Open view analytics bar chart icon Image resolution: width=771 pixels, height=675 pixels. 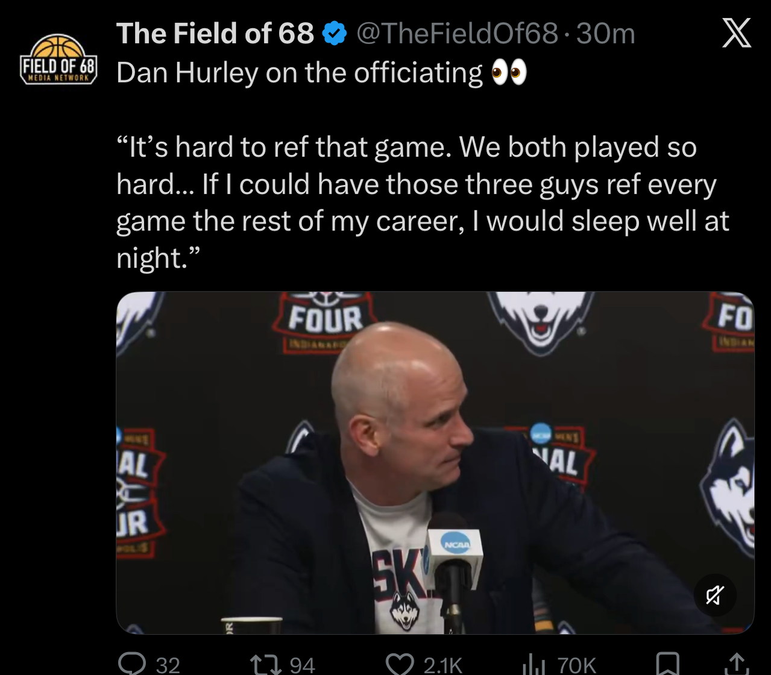[533, 664]
